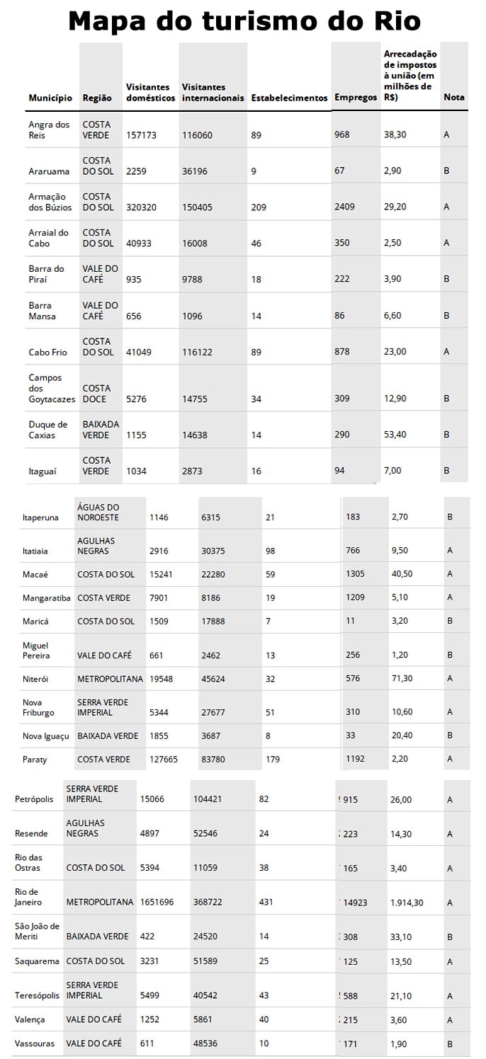Viewport: 486px width, 1059px height.
Task: Click the Município column header
Action: point(50,98)
